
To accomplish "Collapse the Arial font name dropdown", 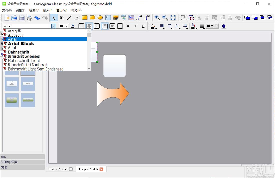I will (x=54, y=26).
